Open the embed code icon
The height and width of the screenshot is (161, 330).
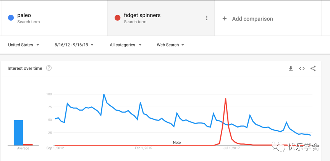pyautogui.click(x=302, y=69)
